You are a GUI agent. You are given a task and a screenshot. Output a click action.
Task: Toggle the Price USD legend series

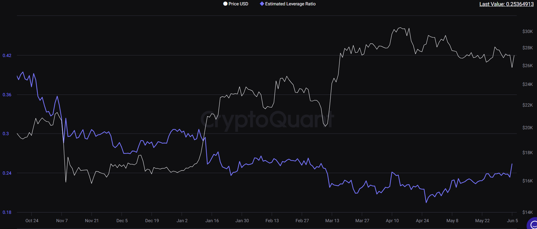236,4
